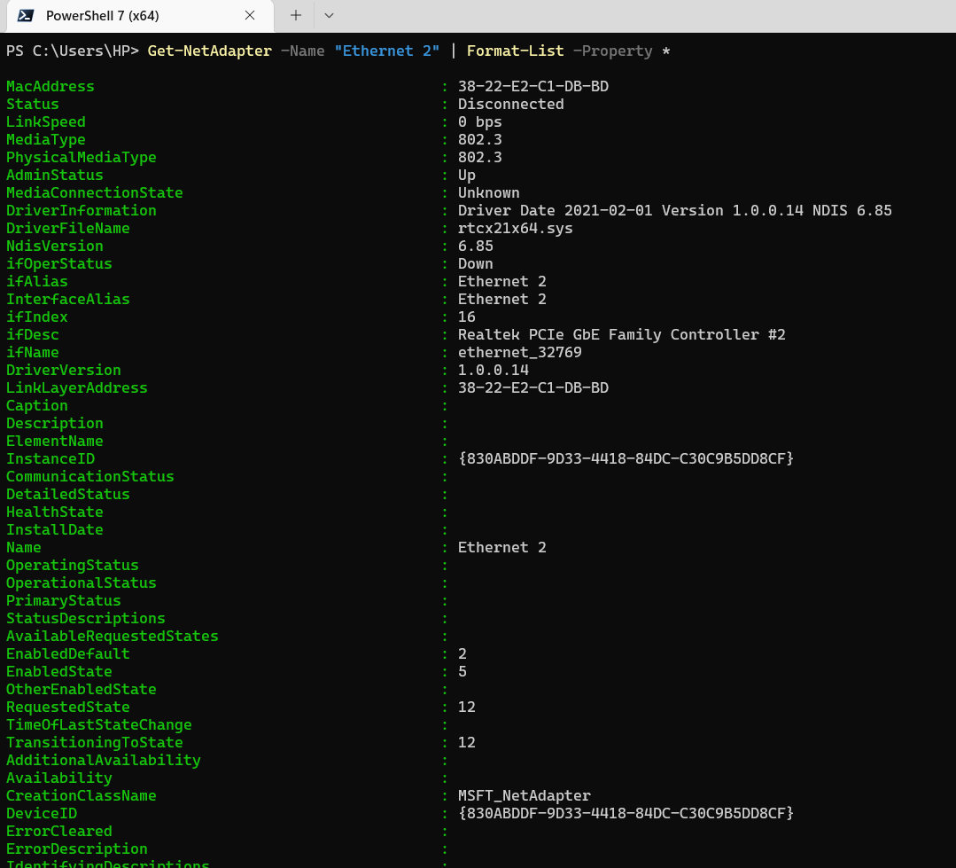Select the InstanceID GUID value
The height and width of the screenshot is (868, 956).
(626, 458)
